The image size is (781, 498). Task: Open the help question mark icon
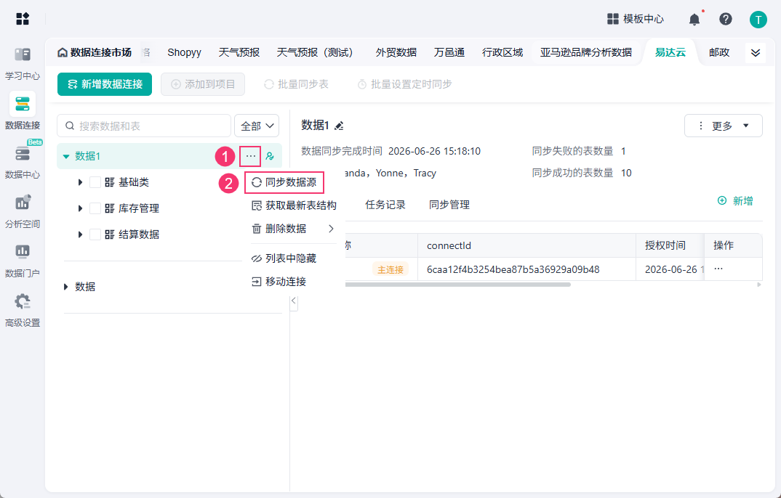(x=726, y=19)
